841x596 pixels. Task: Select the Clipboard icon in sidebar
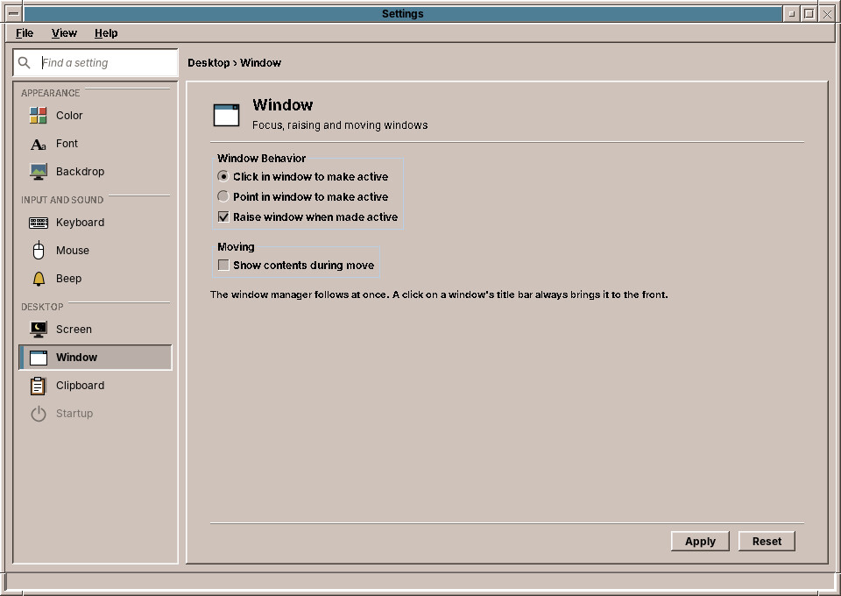38,385
